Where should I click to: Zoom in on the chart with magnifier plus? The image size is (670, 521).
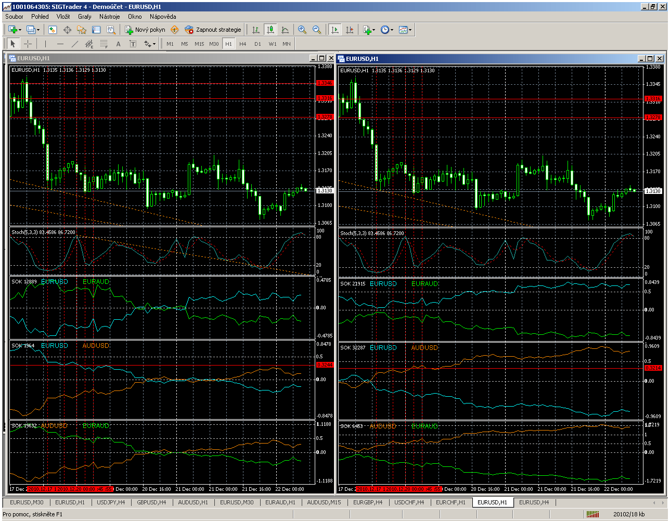(x=302, y=30)
